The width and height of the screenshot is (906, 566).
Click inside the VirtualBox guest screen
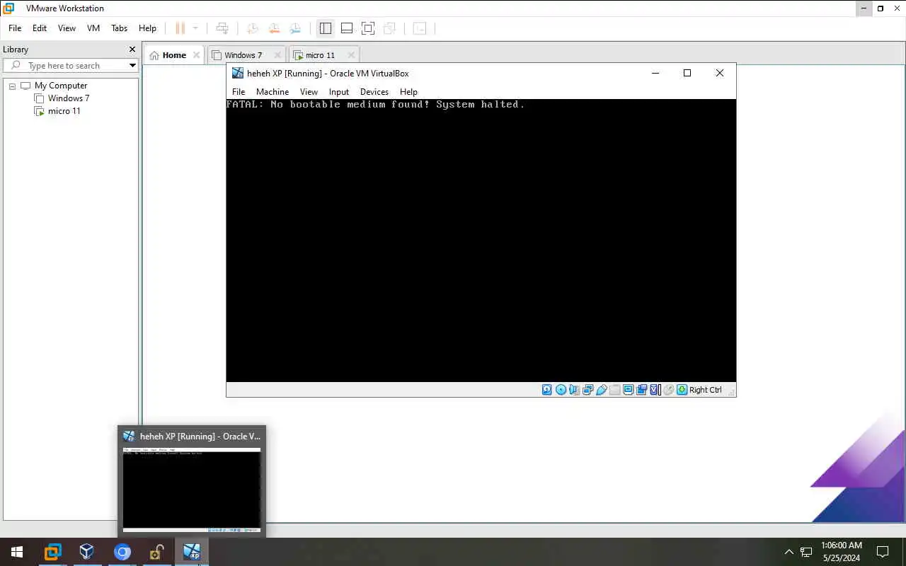pos(481,241)
